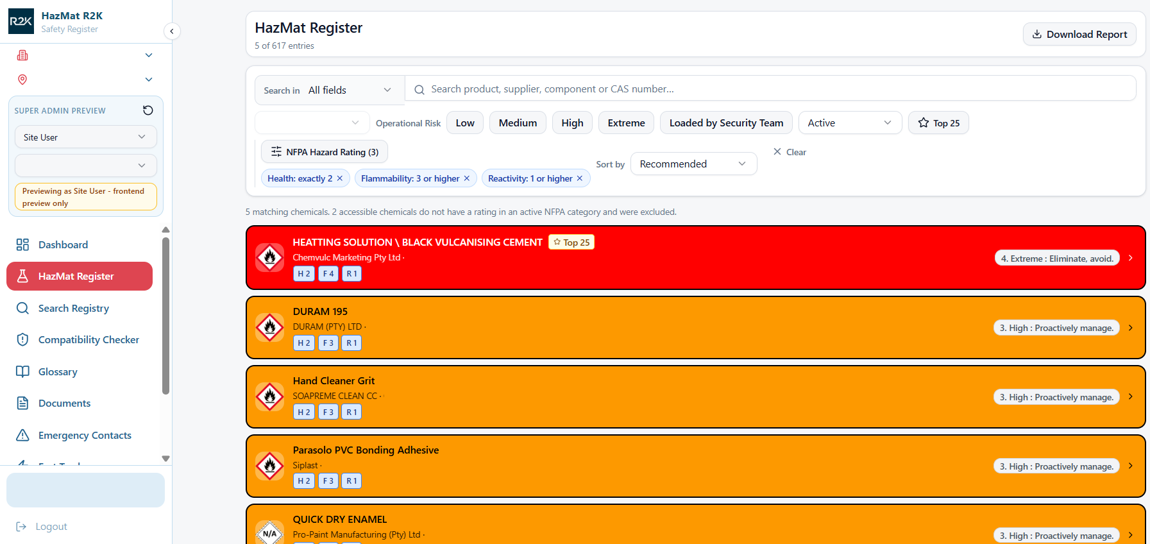This screenshot has width=1150, height=544.
Task: Open DURAM 195 details via right chevron
Action: (x=1131, y=327)
